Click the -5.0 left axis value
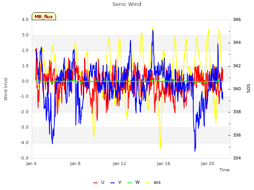 click(x=24, y=158)
